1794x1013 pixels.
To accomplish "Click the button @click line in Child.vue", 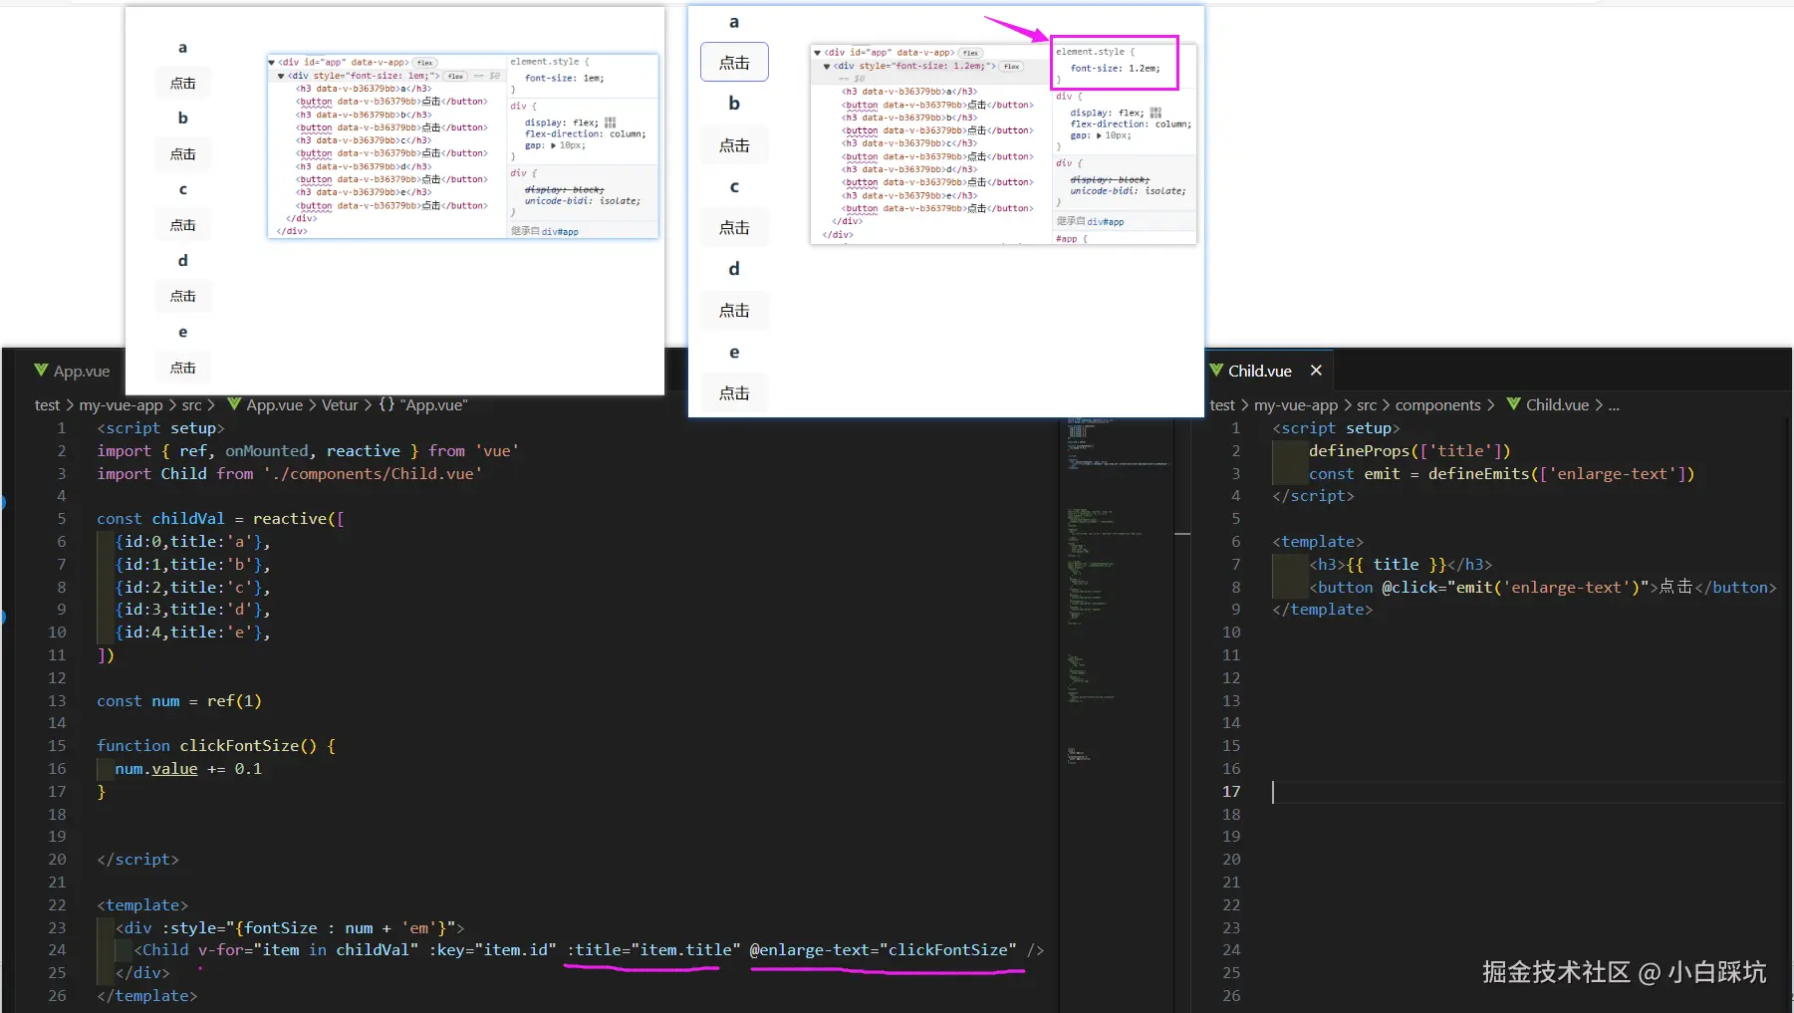I will point(1543,588).
